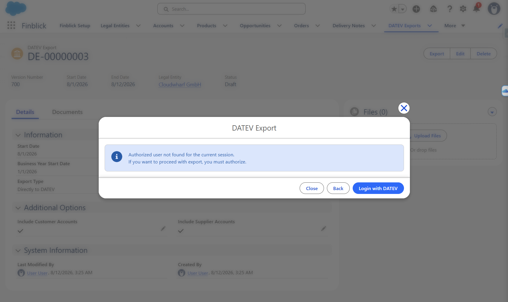Click the 'Draft' status value
The height and width of the screenshot is (302, 508).
tap(231, 84)
